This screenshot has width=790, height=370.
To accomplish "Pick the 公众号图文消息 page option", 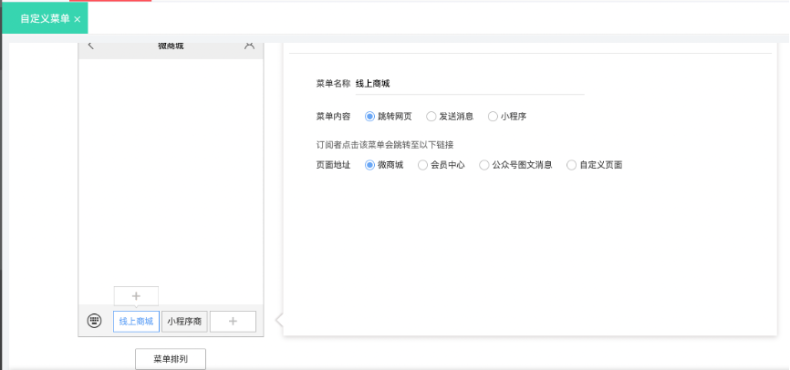I will click(483, 165).
